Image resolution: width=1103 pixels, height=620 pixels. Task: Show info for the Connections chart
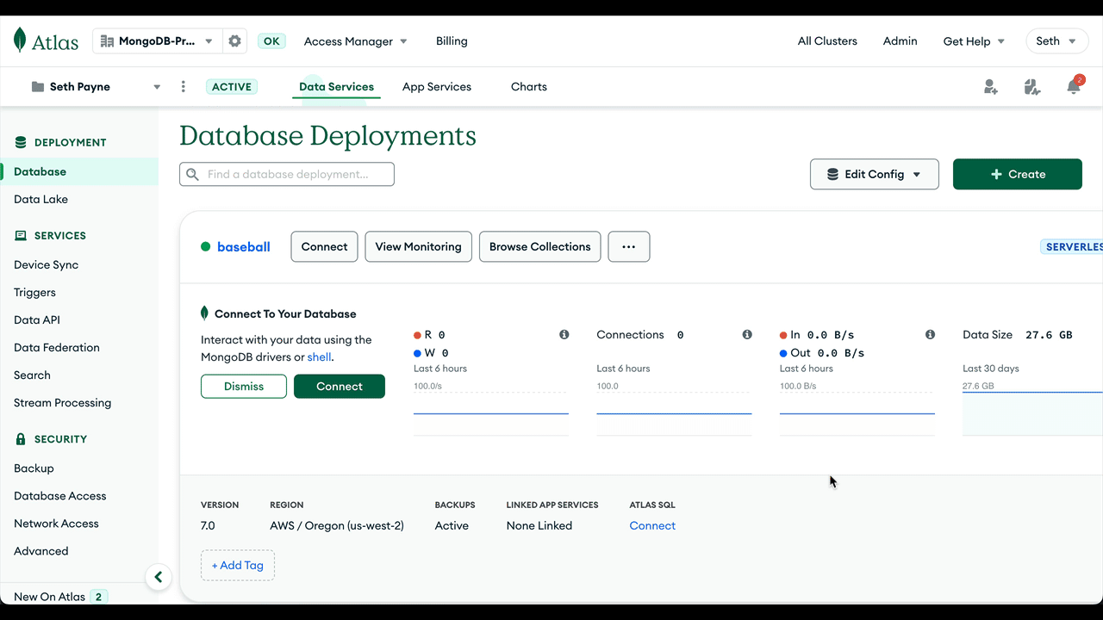(x=747, y=334)
